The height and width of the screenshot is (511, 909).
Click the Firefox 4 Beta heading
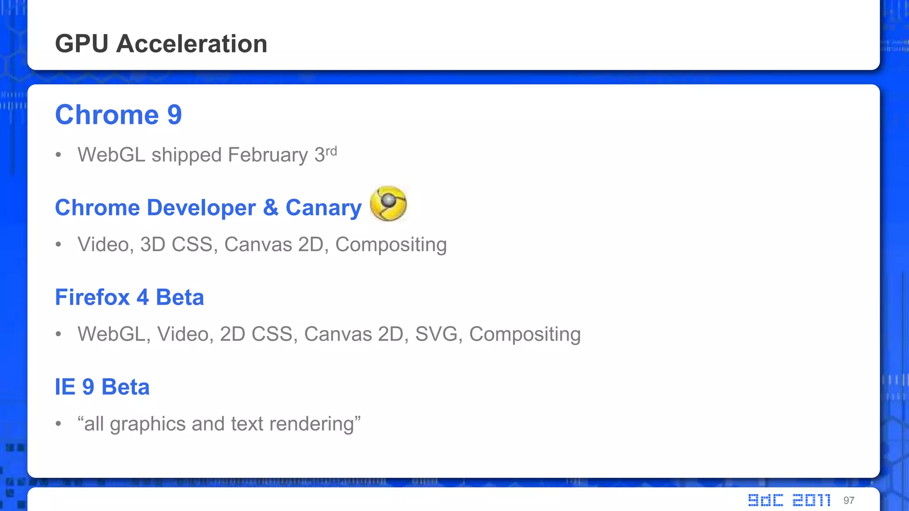point(129,297)
